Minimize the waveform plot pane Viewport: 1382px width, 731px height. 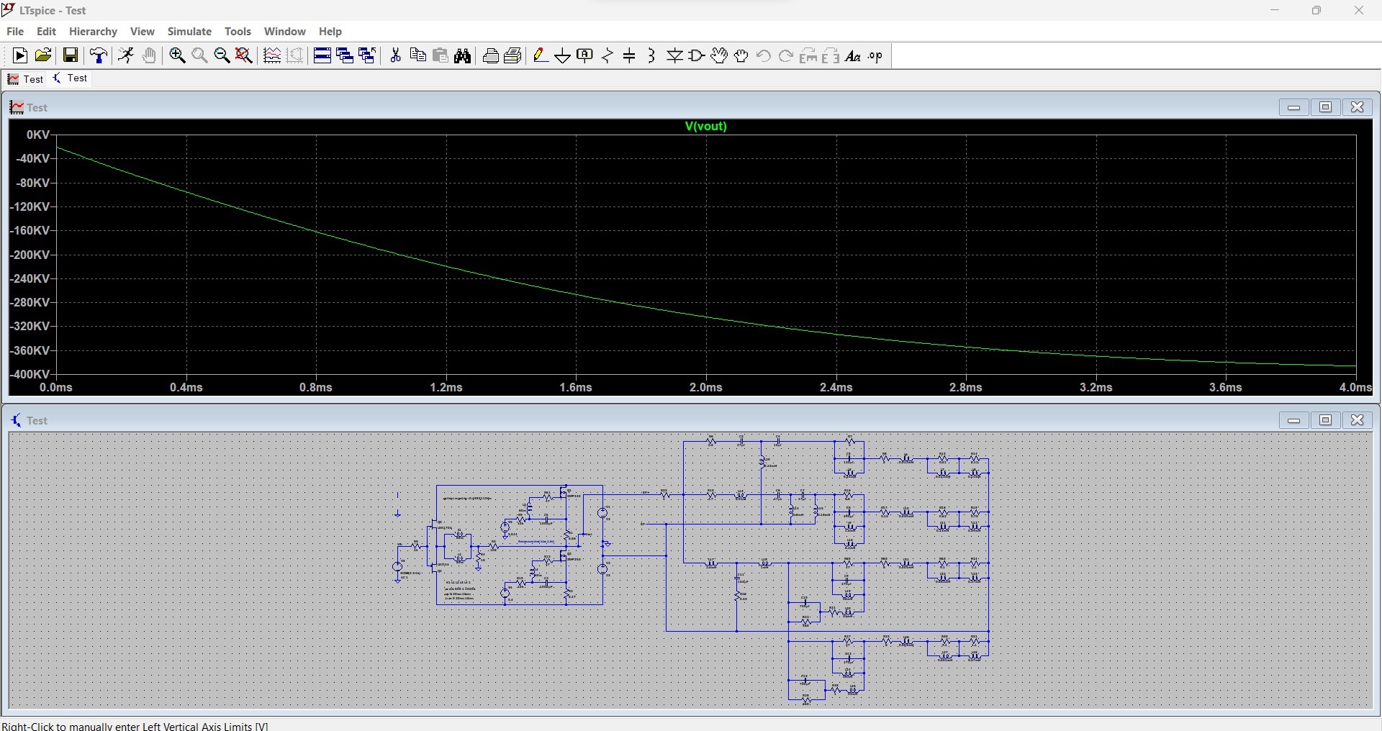click(1294, 107)
